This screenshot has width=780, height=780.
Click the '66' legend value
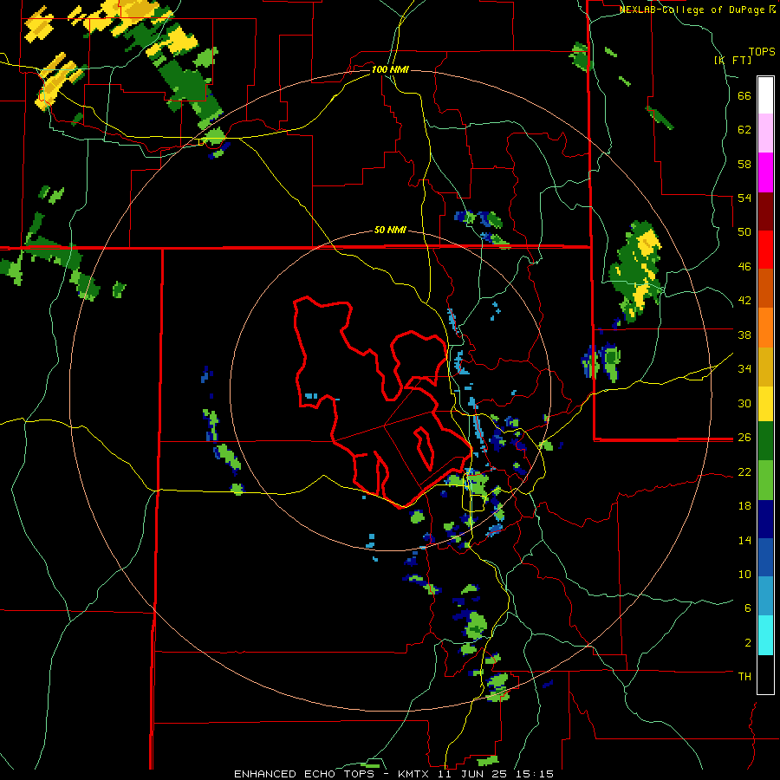(744, 96)
